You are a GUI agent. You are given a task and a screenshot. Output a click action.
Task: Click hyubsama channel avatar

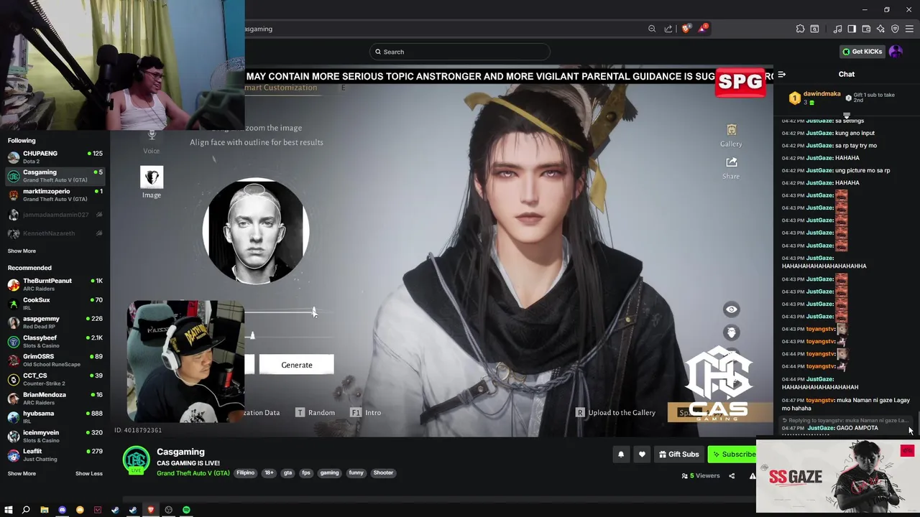click(x=14, y=417)
